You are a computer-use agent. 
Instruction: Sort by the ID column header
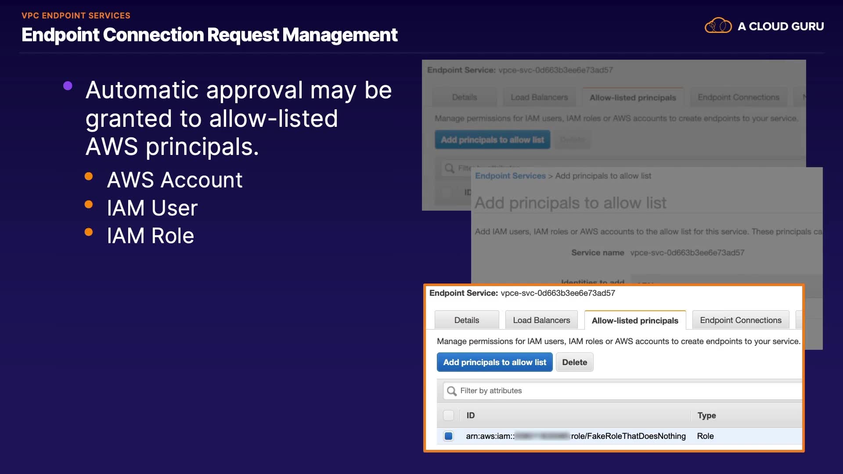(471, 416)
